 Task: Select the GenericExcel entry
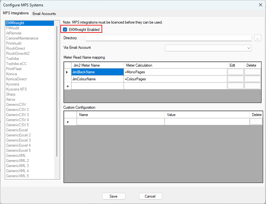pos(30,130)
